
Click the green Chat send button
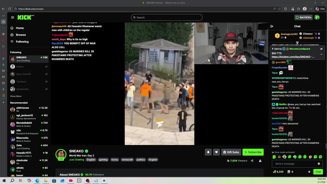(x=318, y=172)
